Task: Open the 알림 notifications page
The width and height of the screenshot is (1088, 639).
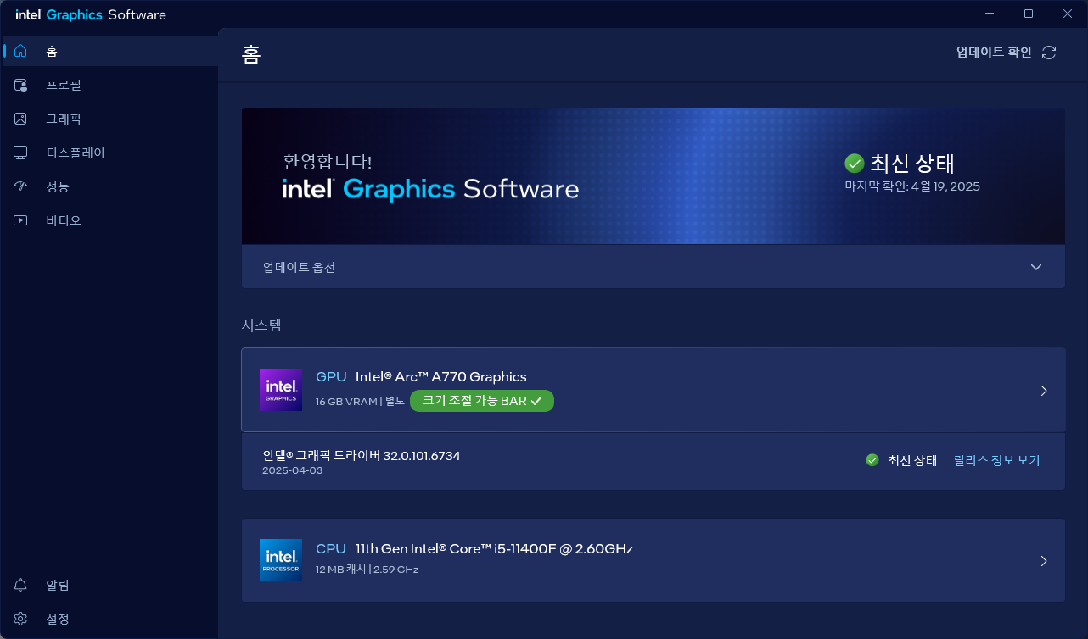Action: coord(110,585)
